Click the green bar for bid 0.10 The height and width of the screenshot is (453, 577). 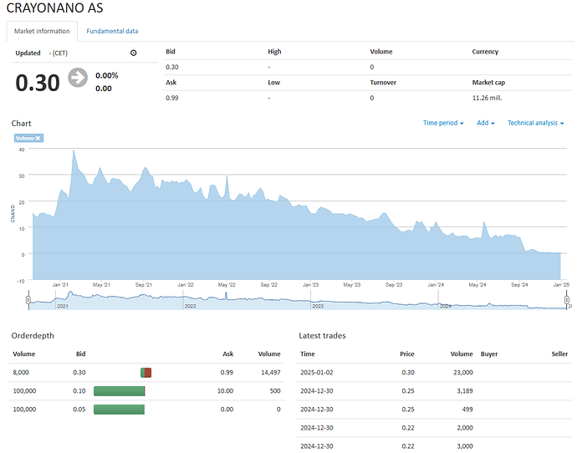[120, 391]
